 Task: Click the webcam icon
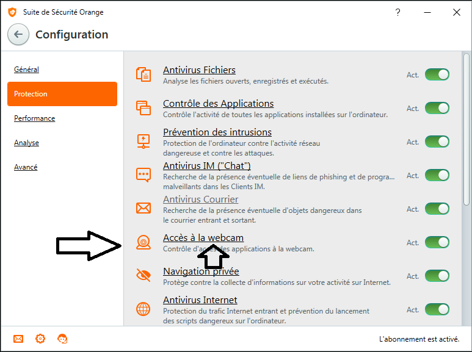point(143,242)
